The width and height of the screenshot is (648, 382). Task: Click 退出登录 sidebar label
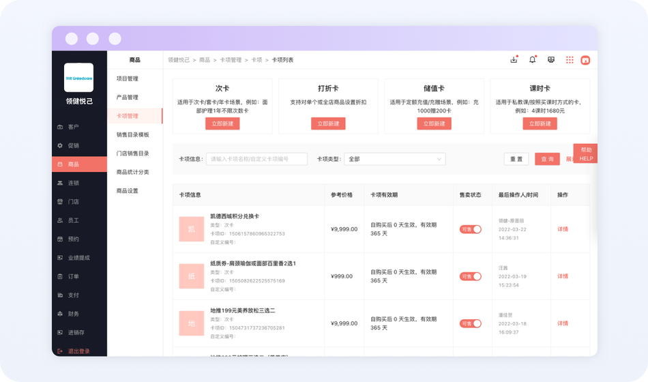(x=78, y=351)
